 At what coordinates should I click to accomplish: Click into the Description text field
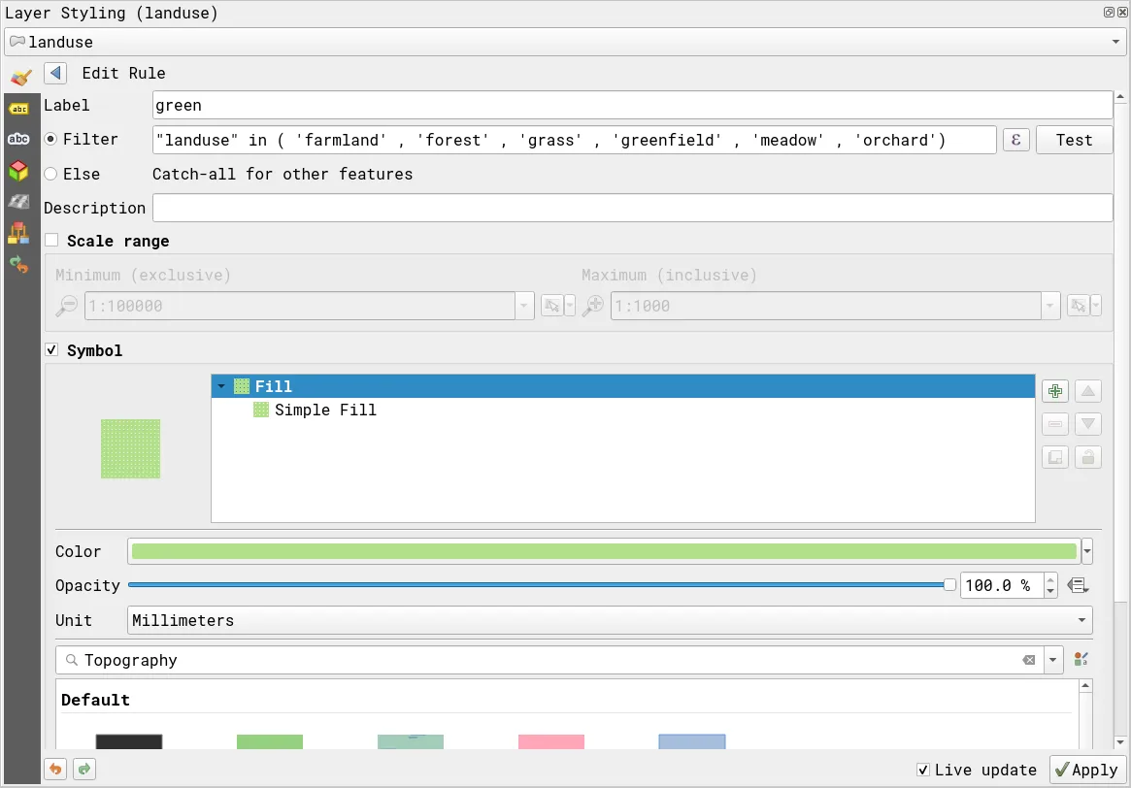632,208
